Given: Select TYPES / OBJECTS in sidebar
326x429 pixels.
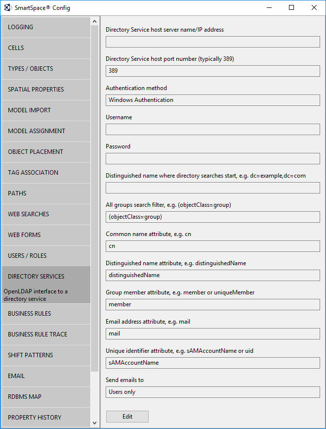Looking at the screenshot, I should pyautogui.click(x=46, y=69).
